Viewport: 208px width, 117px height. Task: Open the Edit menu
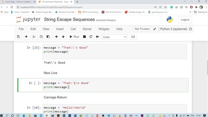coord(33,29)
